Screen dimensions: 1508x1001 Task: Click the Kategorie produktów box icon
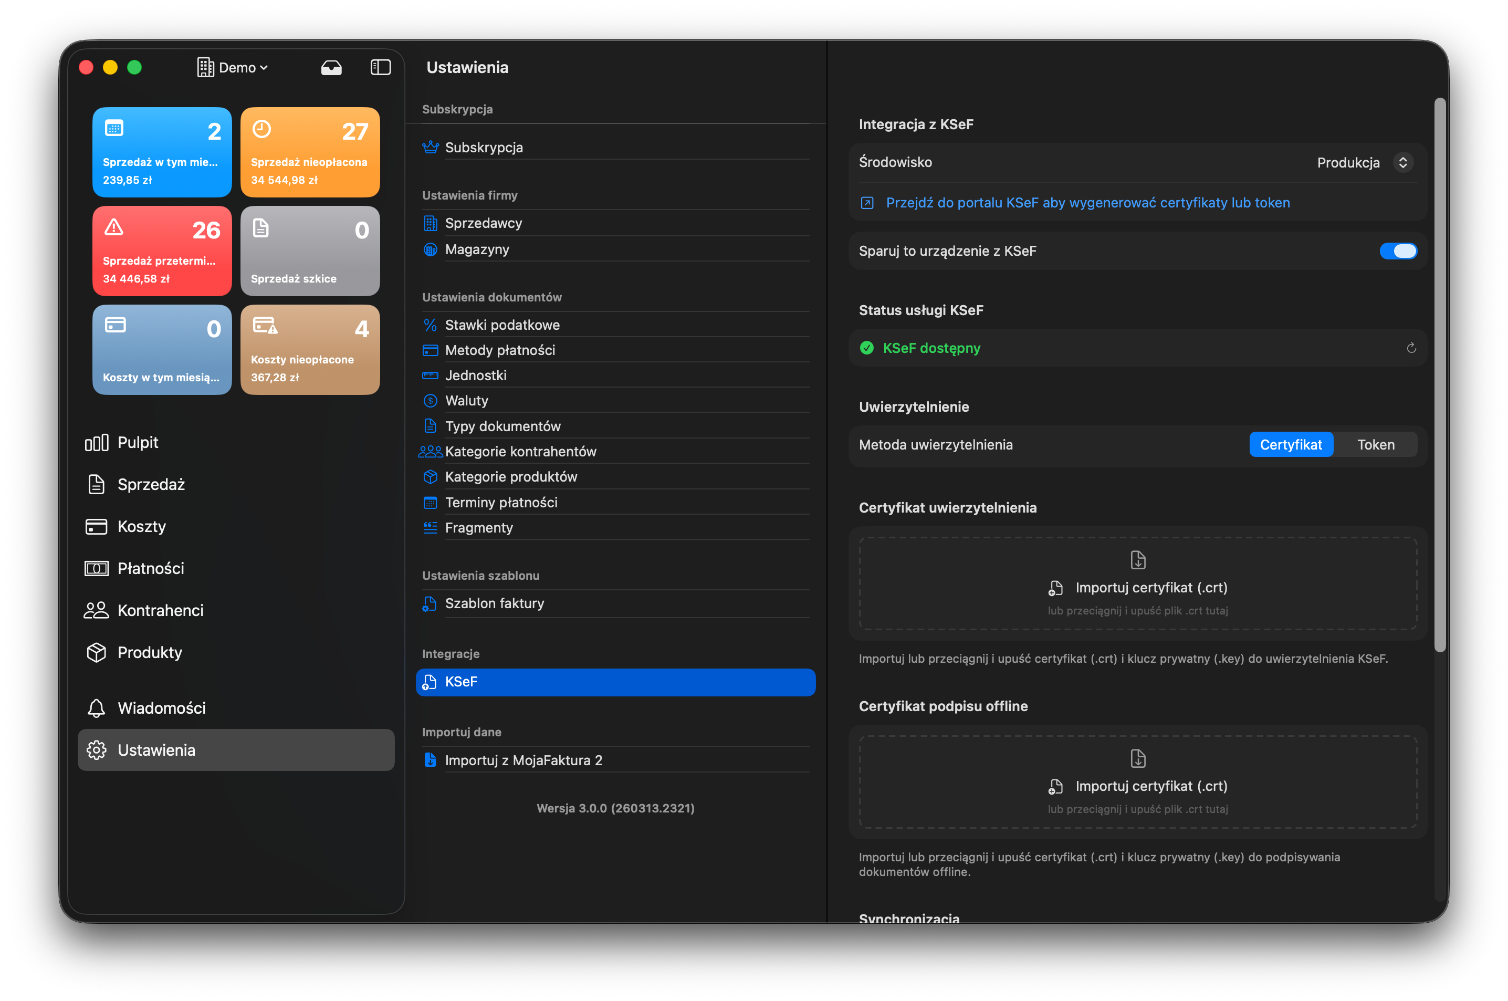point(430,477)
